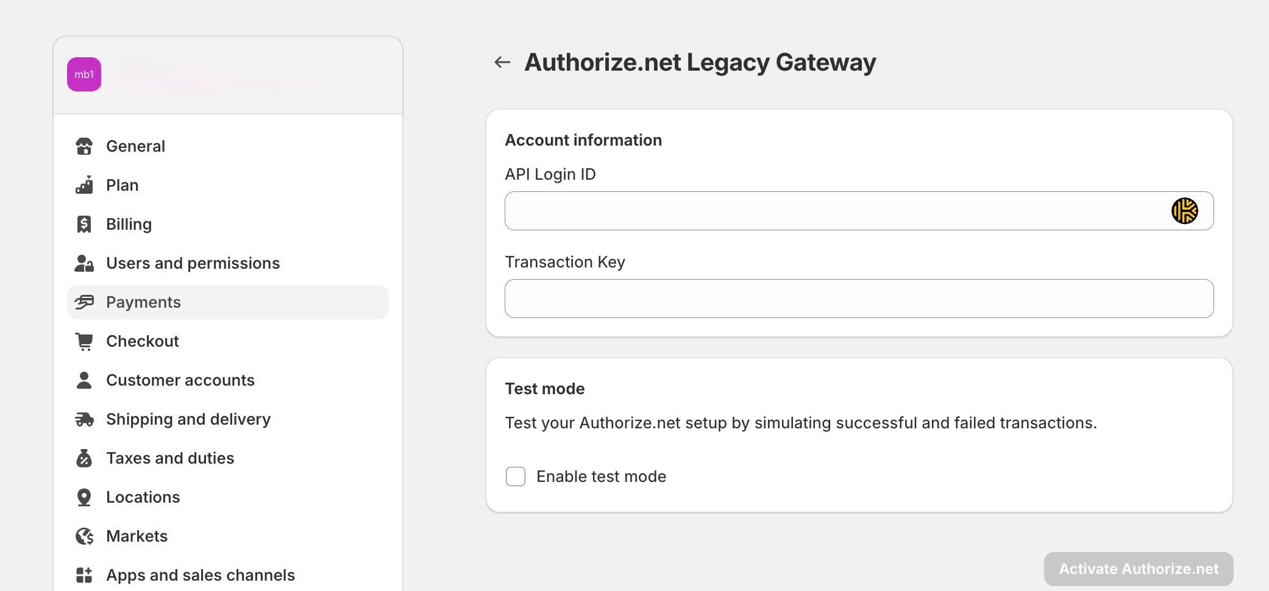Enable the test mode checkbox
This screenshot has height=591, width=1269.
coord(516,476)
